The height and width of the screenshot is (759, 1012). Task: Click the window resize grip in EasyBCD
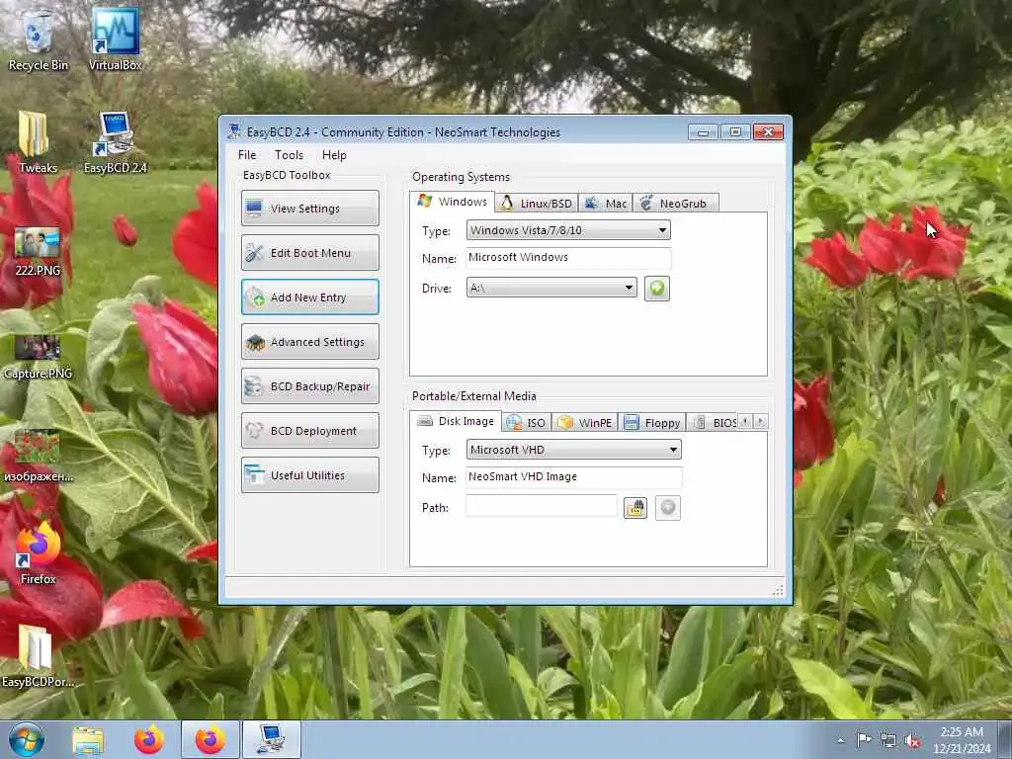coord(778,590)
